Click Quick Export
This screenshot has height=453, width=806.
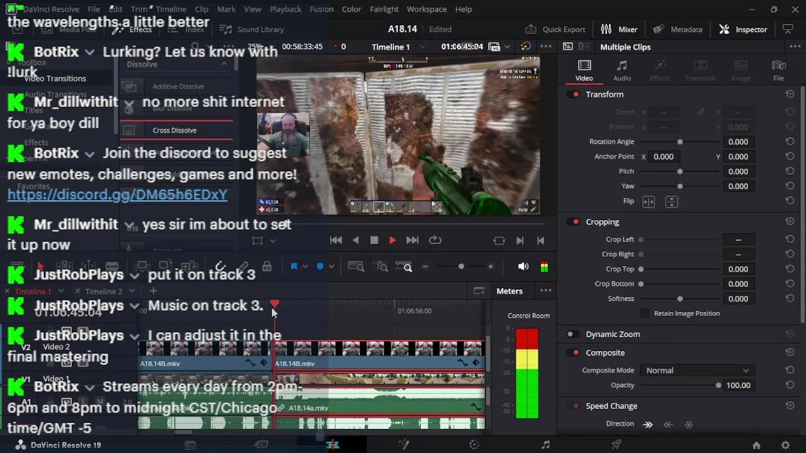(555, 29)
